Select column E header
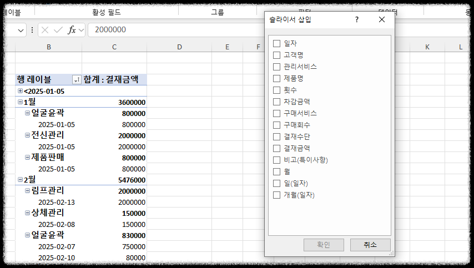The height and width of the screenshot is (268, 474). 228,47
